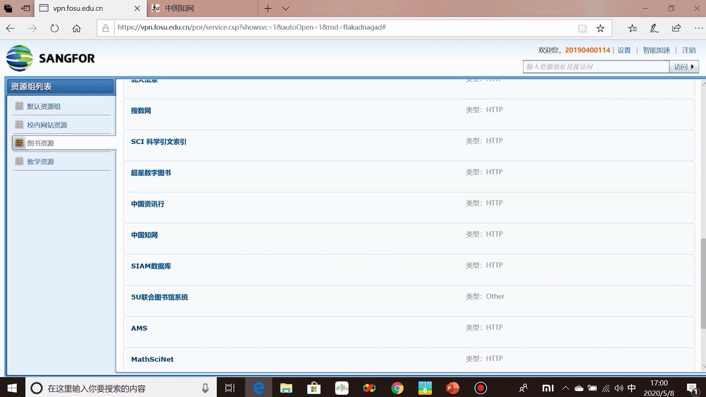Open the MathSciNet resource
Image resolution: width=706 pixels, height=397 pixels.
pyautogui.click(x=152, y=359)
